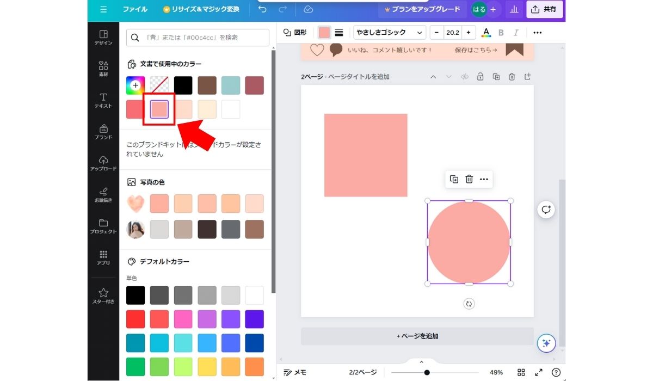Open the analytics bar chart icon
The height and width of the screenshot is (381, 653).
[x=513, y=9]
